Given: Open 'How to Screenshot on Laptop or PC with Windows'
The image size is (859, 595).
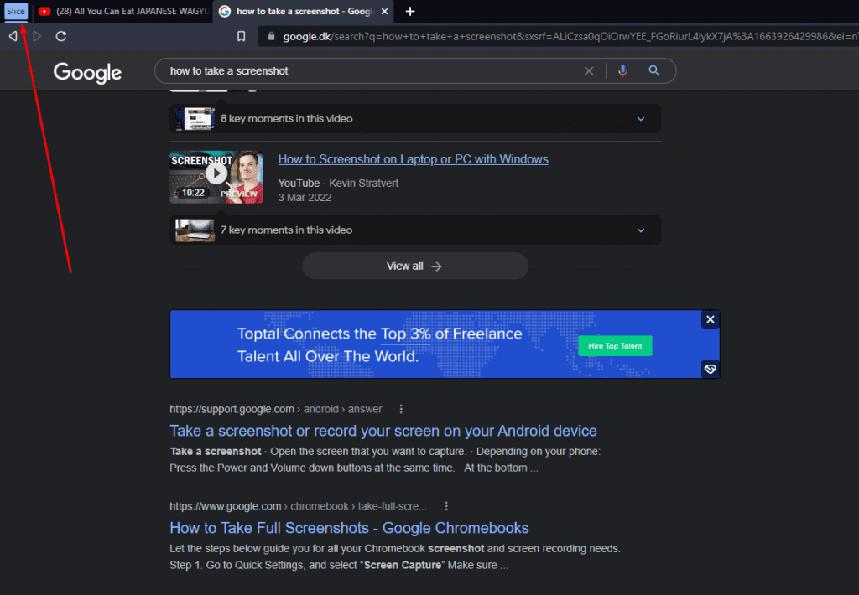Looking at the screenshot, I should pos(413,159).
